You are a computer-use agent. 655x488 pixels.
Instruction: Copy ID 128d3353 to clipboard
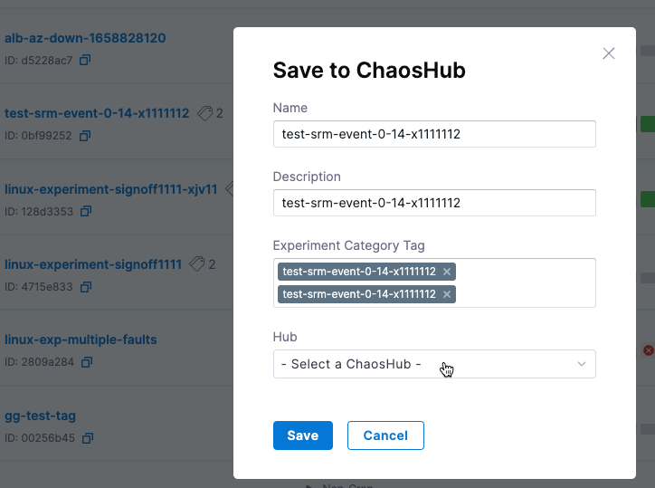click(85, 211)
